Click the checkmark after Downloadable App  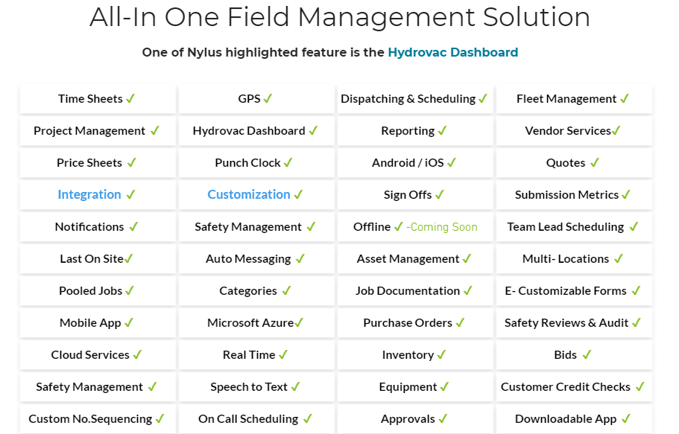626,418
